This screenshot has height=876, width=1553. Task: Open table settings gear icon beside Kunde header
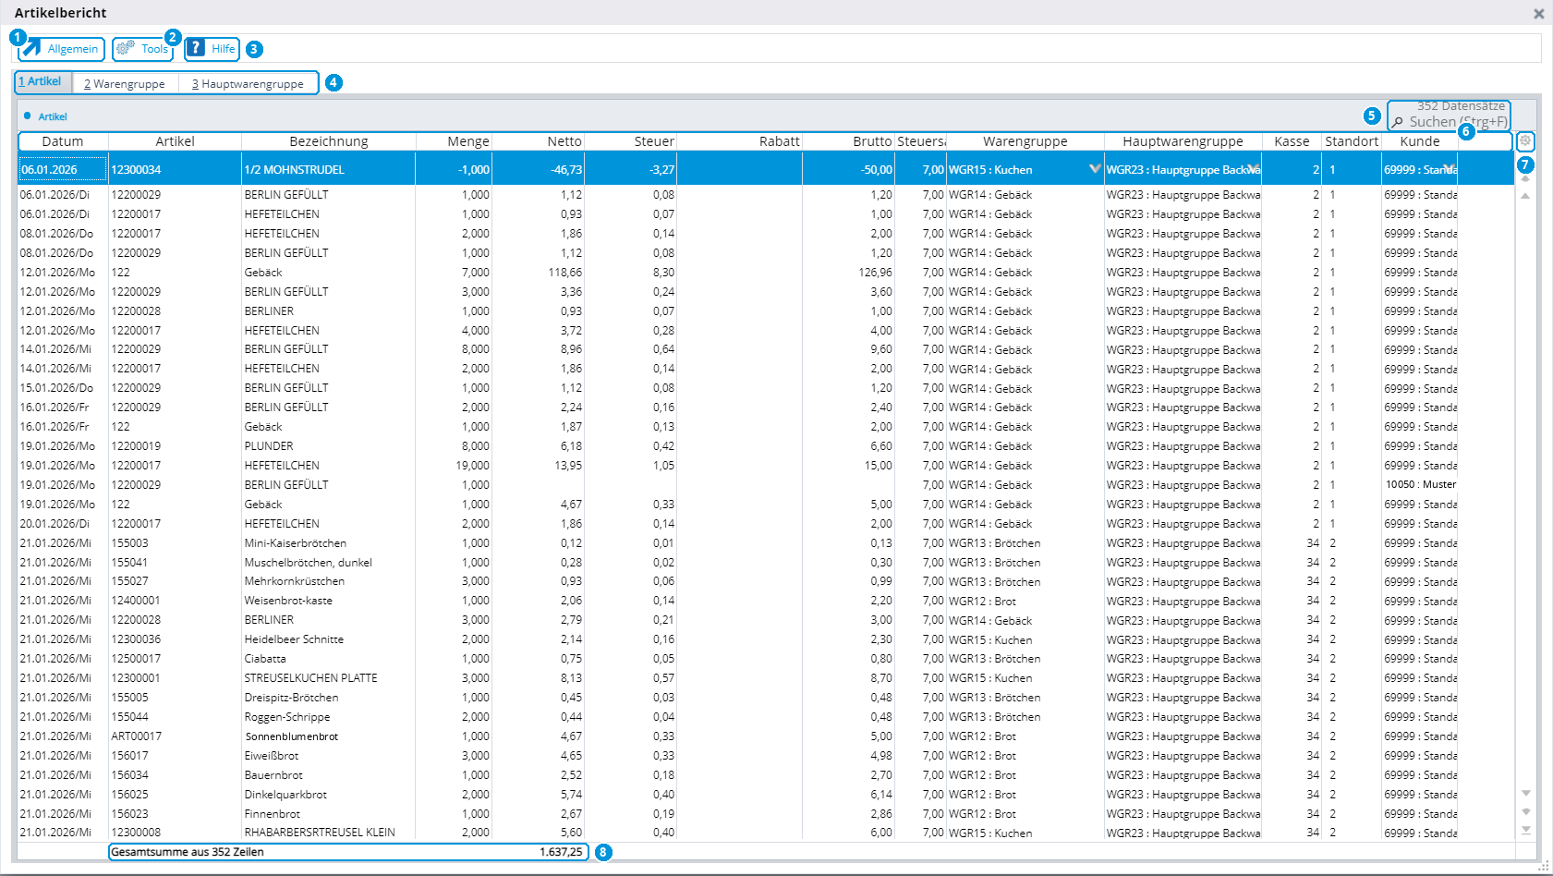pyautogui.click(x=1525, y=141)
